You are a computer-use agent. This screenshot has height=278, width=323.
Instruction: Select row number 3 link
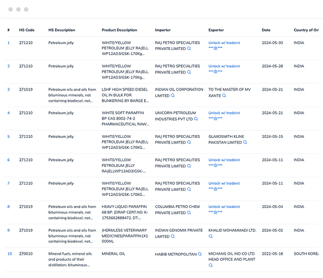(x=8, y=90)
